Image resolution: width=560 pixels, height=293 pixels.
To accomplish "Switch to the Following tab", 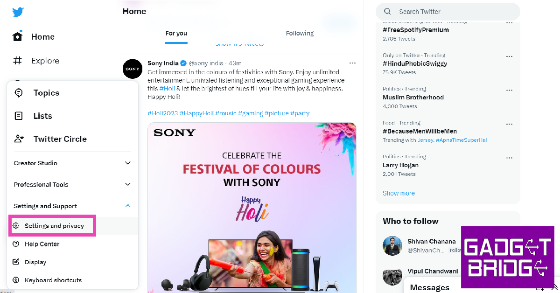I will [x=300, y=33].
